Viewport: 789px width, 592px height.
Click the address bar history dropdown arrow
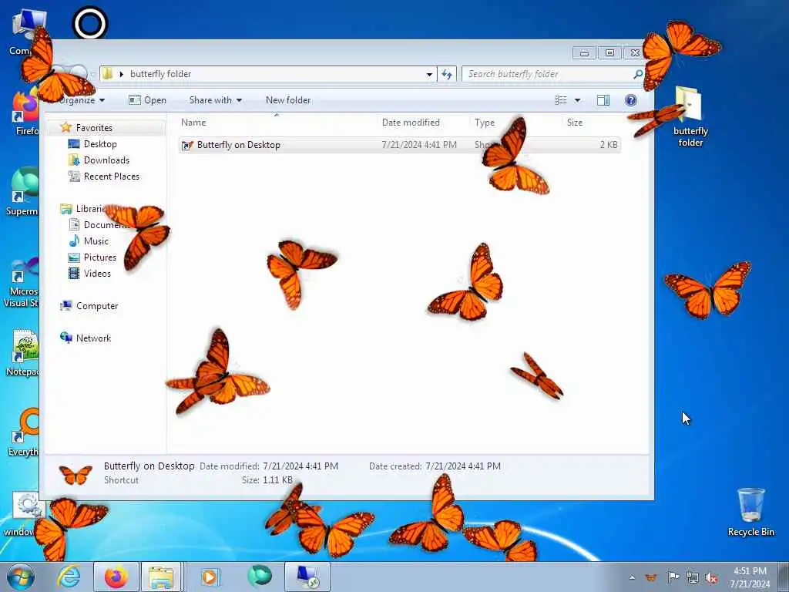(x=429, y=74)
